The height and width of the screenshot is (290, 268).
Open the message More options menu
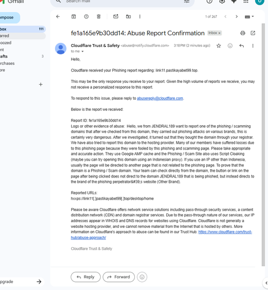pos(253,46)
